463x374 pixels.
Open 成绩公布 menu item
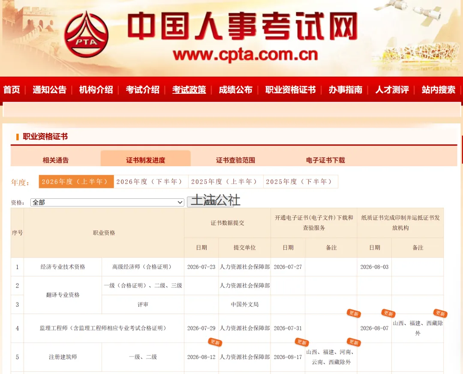[236, 90]
